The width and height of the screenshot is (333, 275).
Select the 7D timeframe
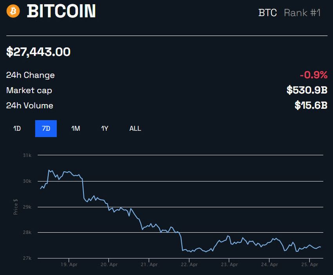coord(46,128)
